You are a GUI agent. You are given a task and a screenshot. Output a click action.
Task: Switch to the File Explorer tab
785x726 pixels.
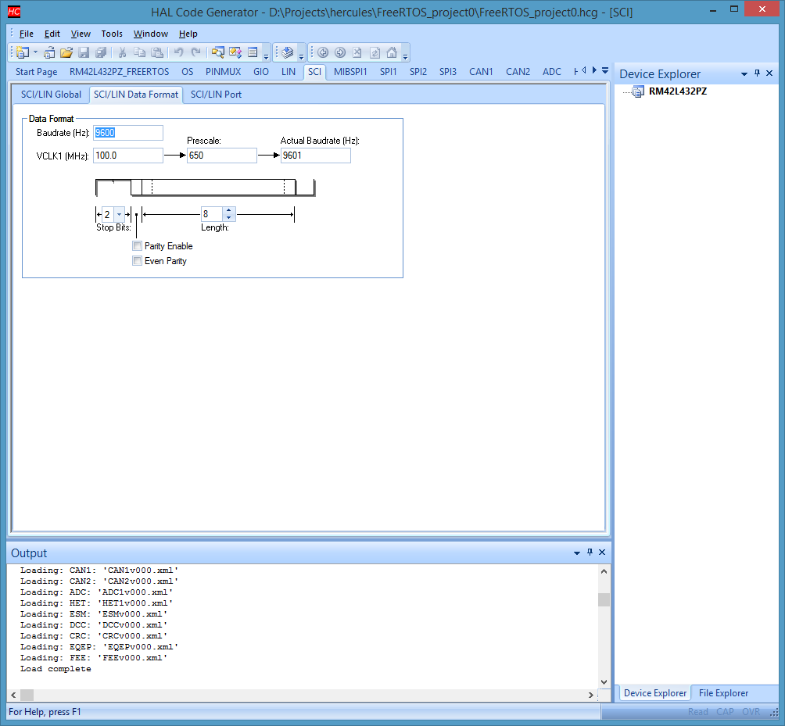pyautogui.click(x=723, y=693)
